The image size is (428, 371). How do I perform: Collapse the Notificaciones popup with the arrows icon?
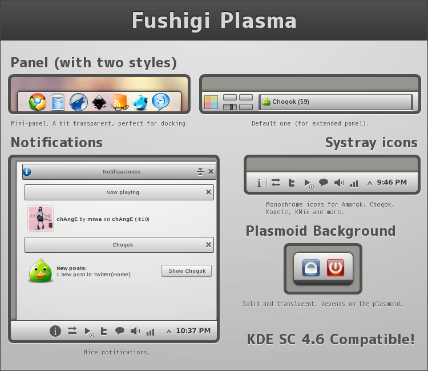point(200,172)
